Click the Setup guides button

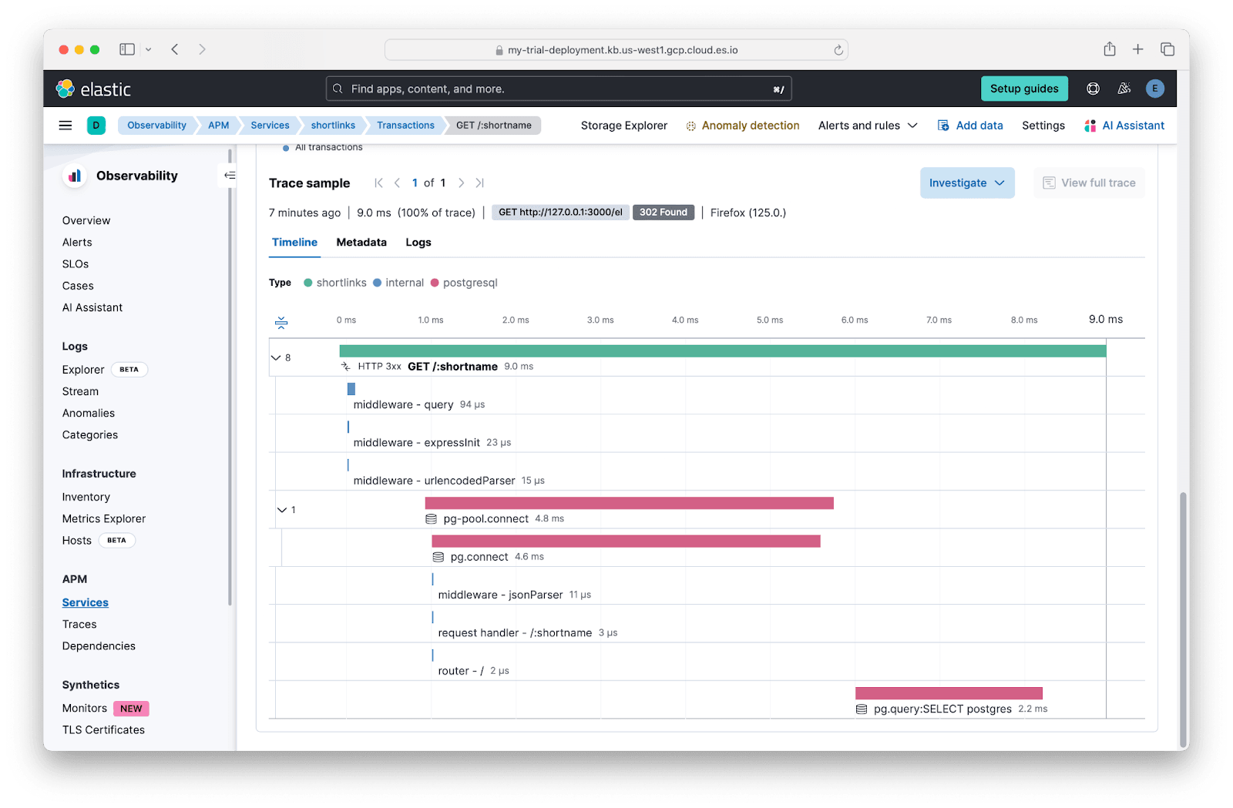pos(1024,89)
